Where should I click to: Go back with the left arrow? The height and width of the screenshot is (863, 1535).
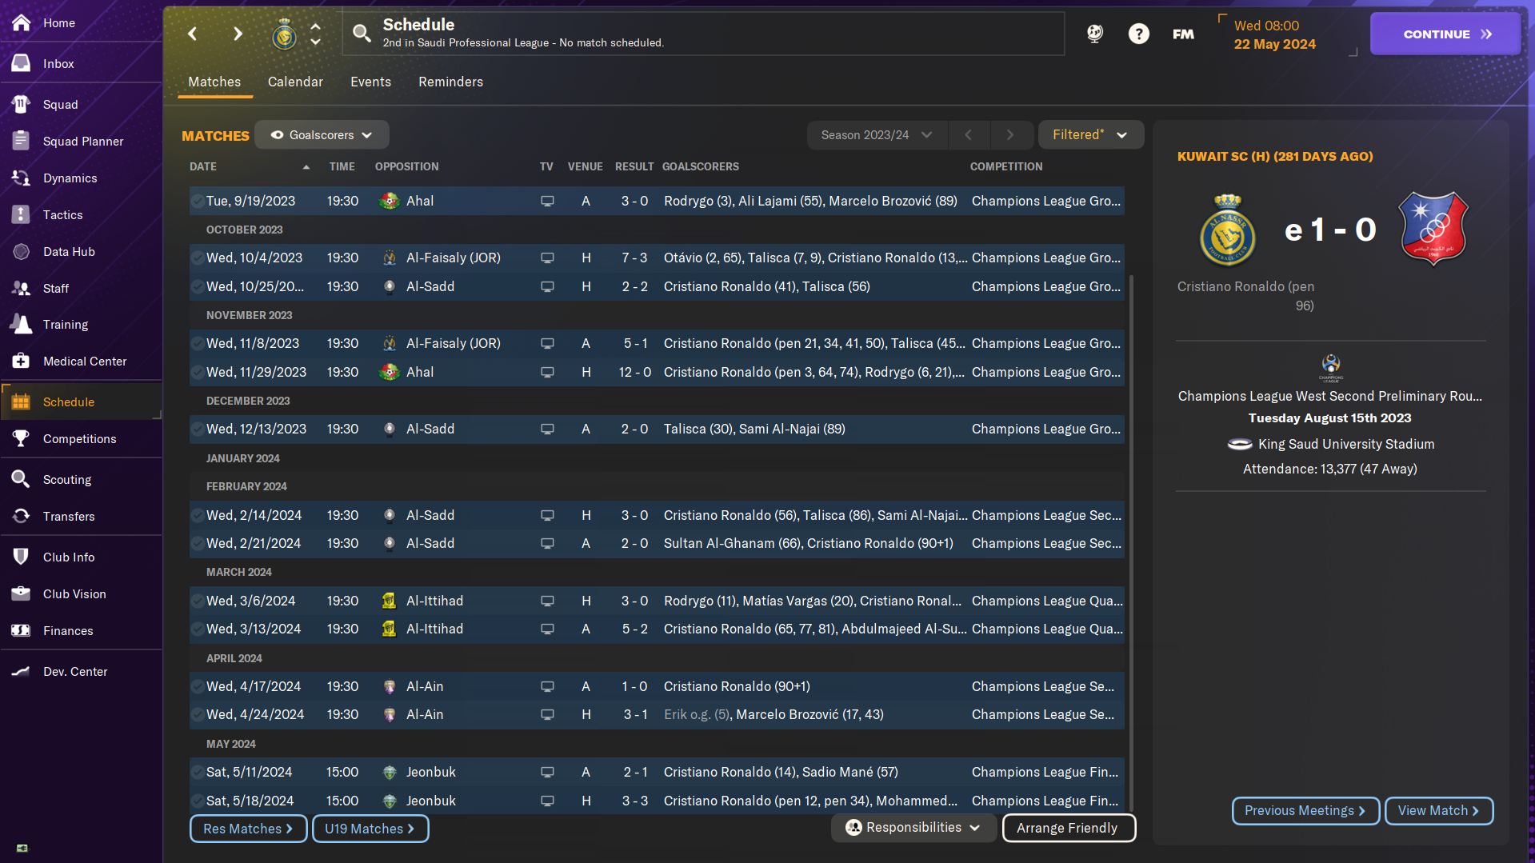click(x=193, y=34)
